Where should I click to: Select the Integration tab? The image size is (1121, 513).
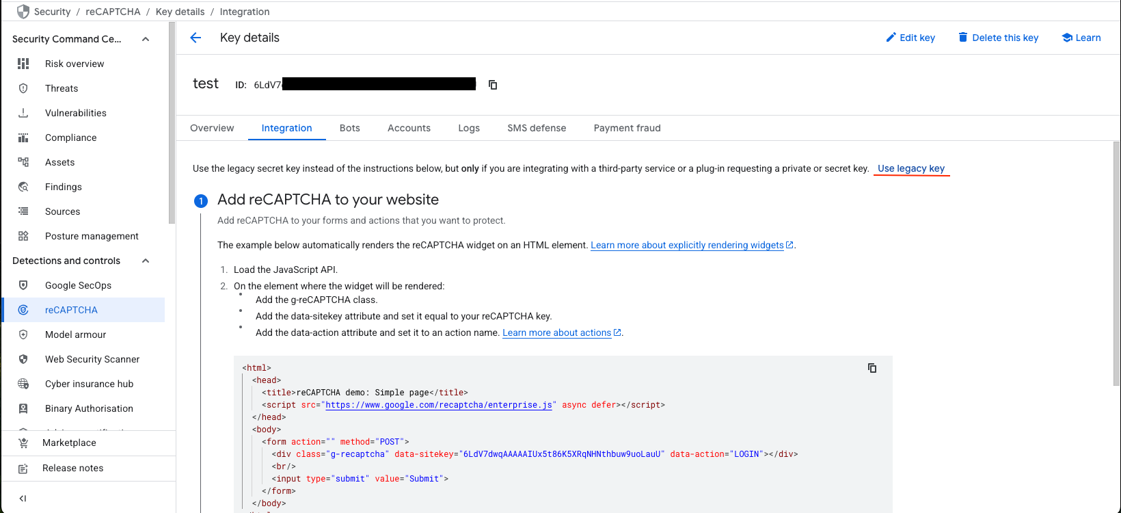[x=287, y=128]
